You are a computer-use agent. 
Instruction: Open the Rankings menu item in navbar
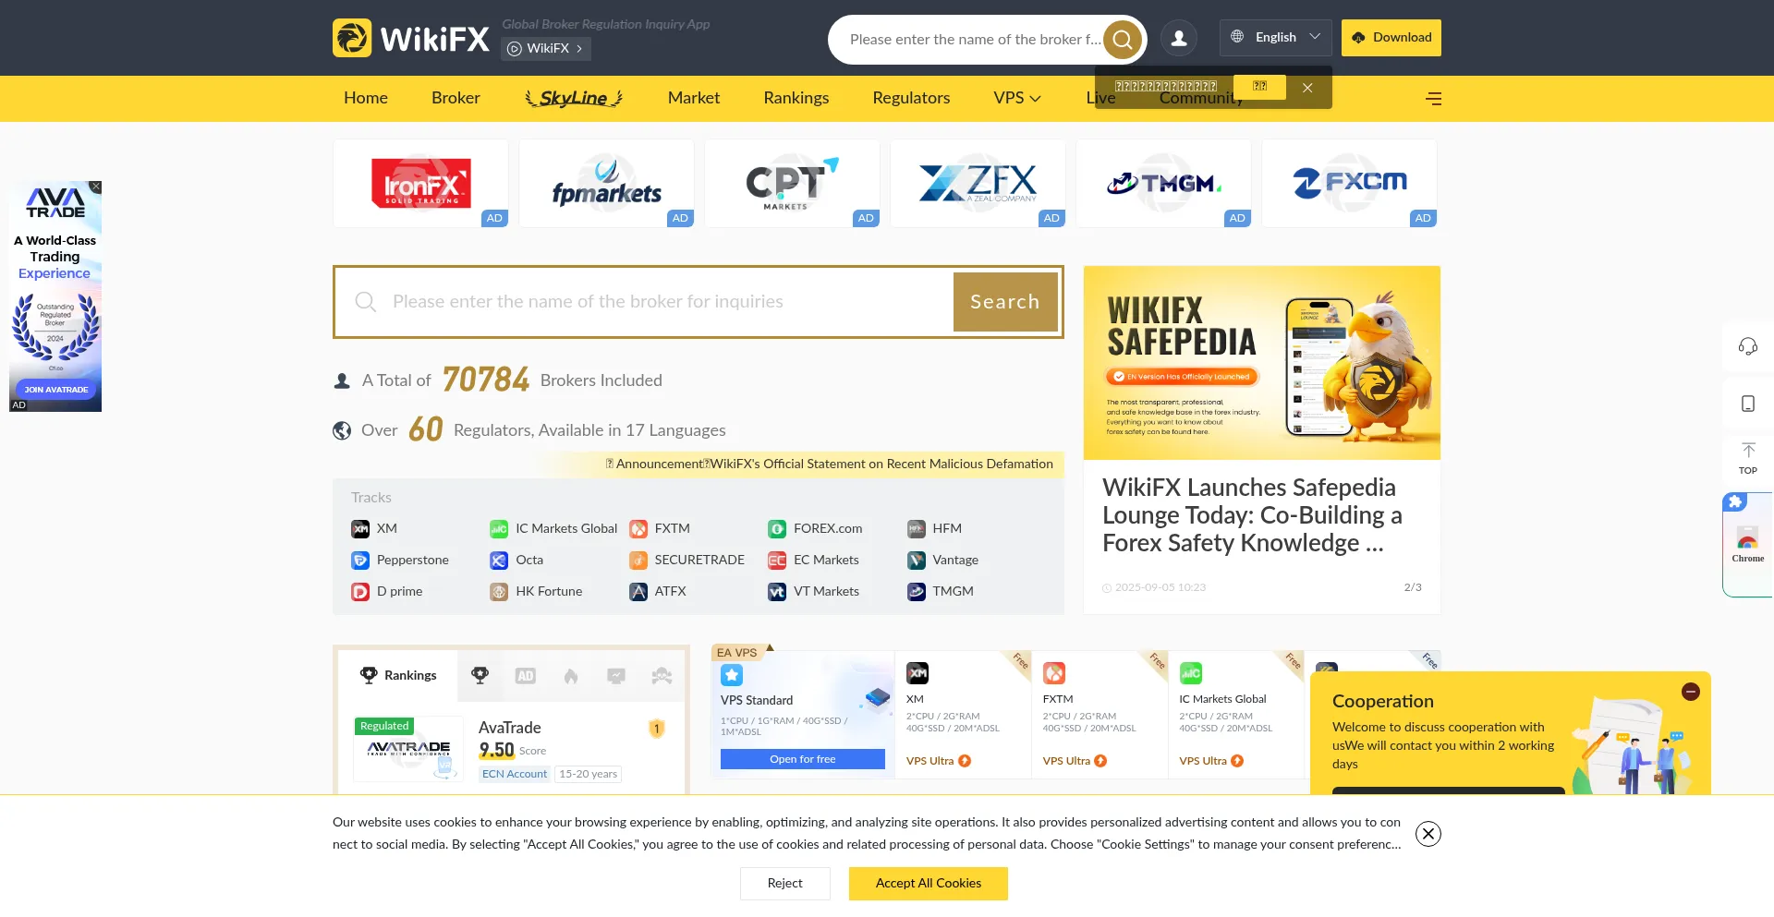pos(796,98)
